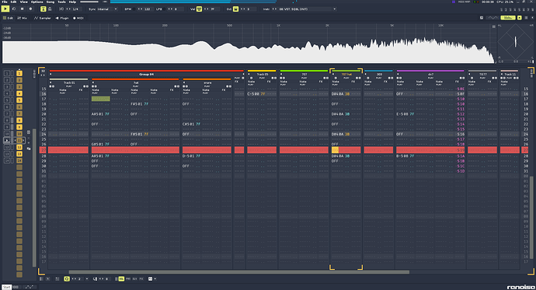
Task: Click the horizontal pattern scrollbar
Action: [x=238, y=272]
